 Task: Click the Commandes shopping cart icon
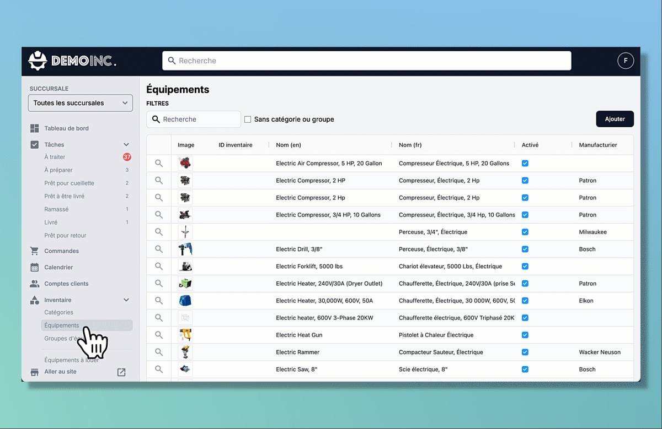coord(34,251)
